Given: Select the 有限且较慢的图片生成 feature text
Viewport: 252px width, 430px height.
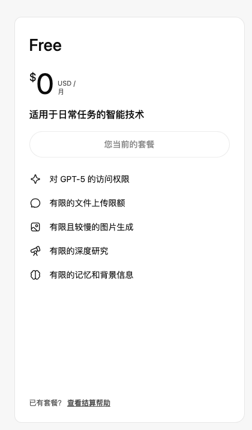Looking at the screenshot, I should point(91,227).
